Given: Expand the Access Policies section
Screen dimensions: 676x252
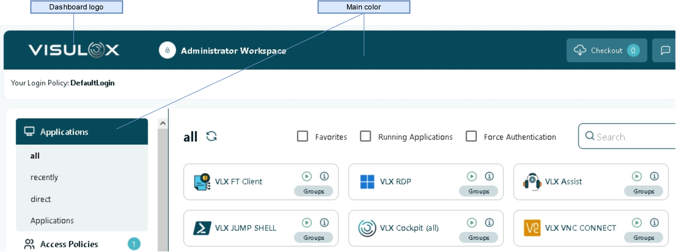Looking at the screenshot, I should tap(69, 244).
